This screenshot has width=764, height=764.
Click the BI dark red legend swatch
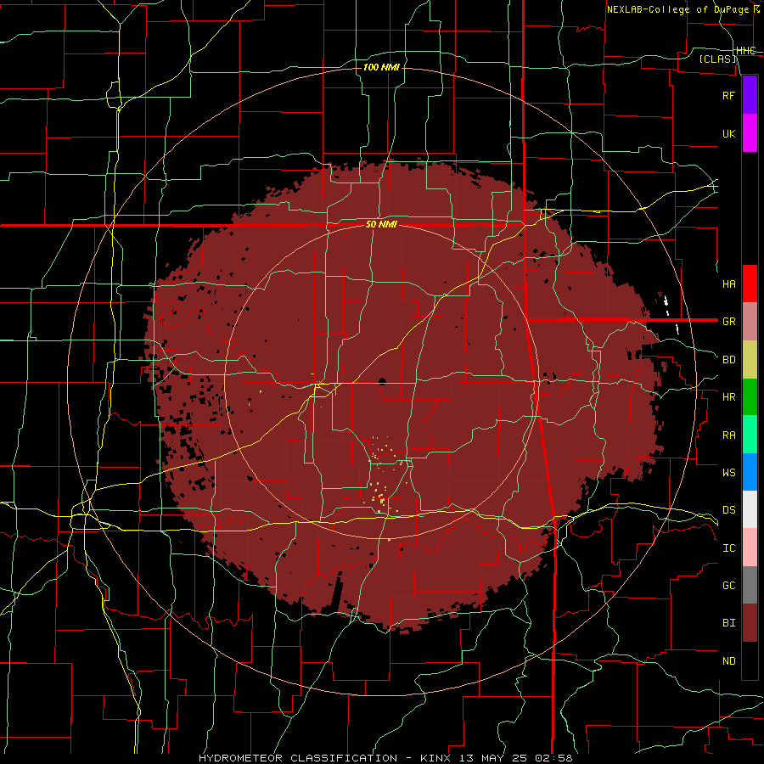[x=750, y=623]
